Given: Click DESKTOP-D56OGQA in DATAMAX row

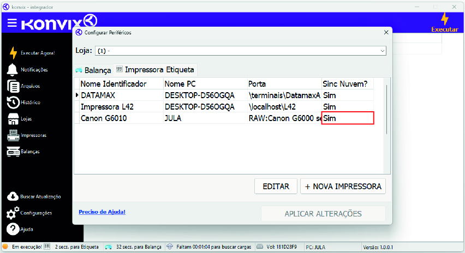Looking at the screenshot, I should (x=205, y=95).
